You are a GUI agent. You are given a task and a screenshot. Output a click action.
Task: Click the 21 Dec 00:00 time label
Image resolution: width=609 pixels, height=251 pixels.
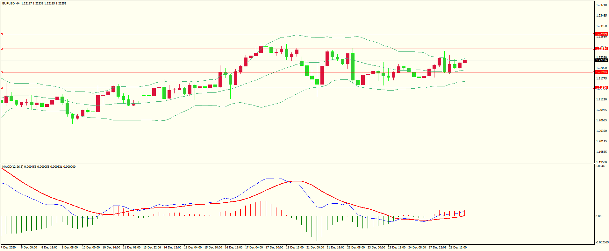[x=315, y=248]
